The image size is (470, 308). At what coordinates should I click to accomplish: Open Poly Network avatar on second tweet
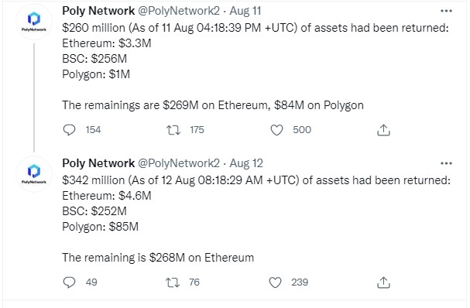34,174
